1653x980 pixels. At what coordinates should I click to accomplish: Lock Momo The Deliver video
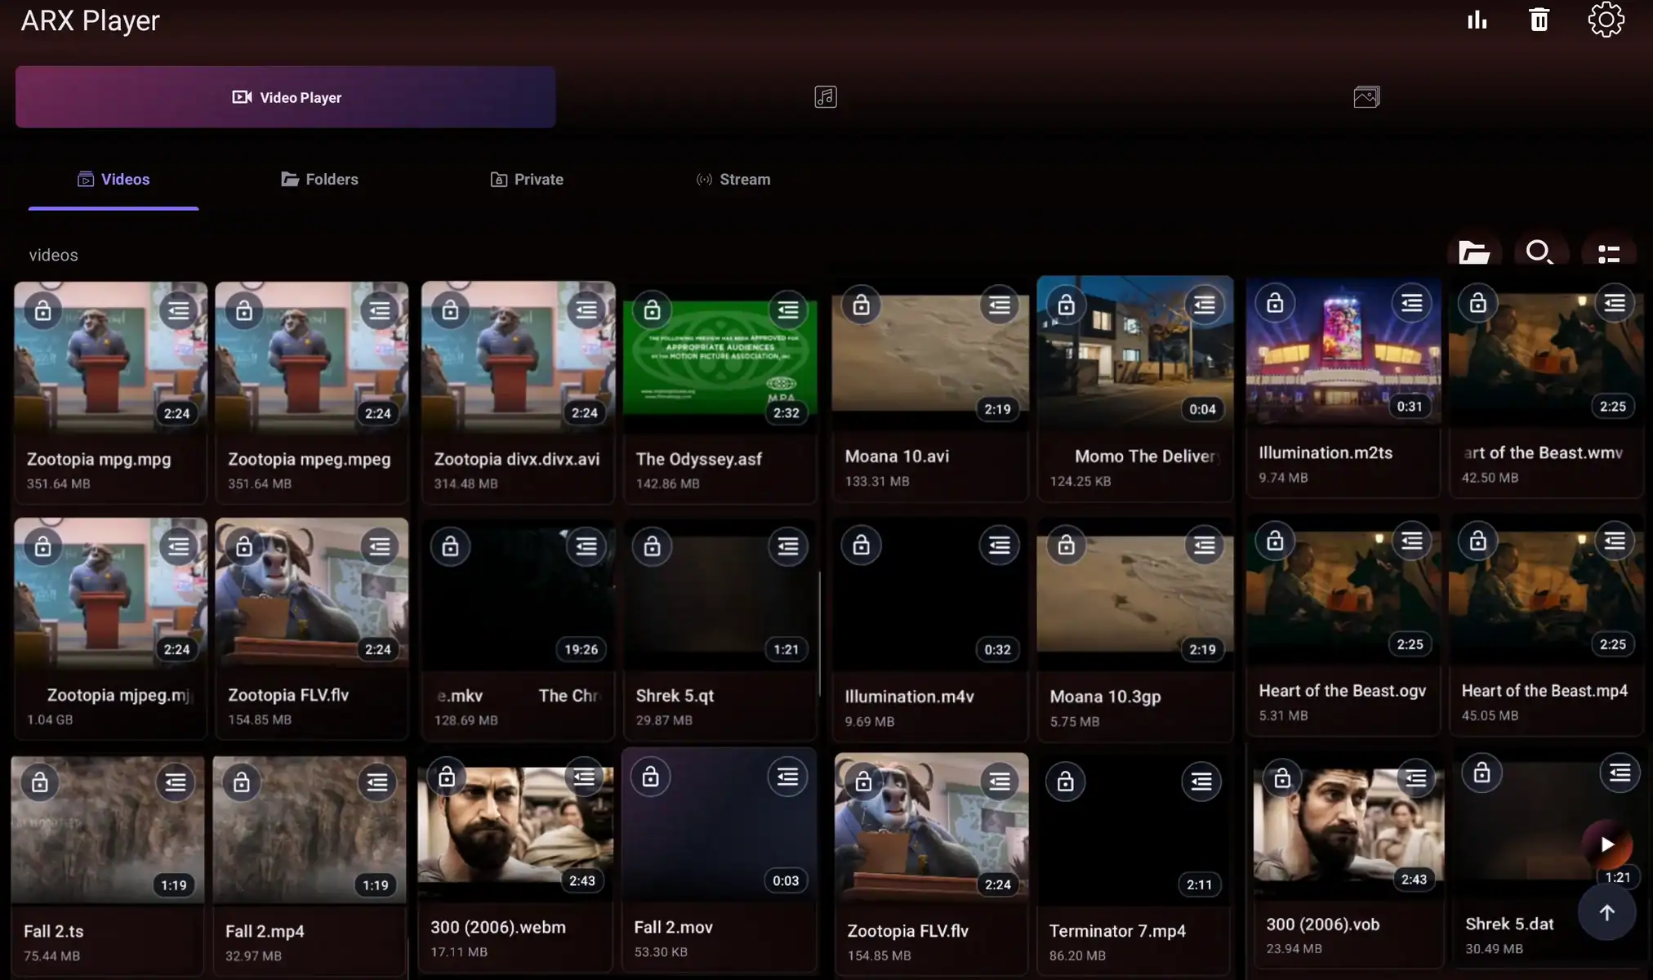(1066, 305)
